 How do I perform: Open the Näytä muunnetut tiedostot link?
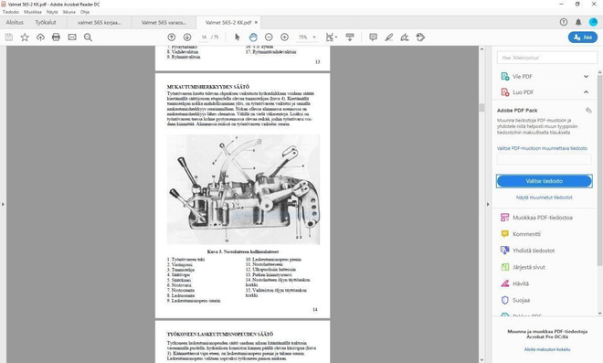[544, 198]
